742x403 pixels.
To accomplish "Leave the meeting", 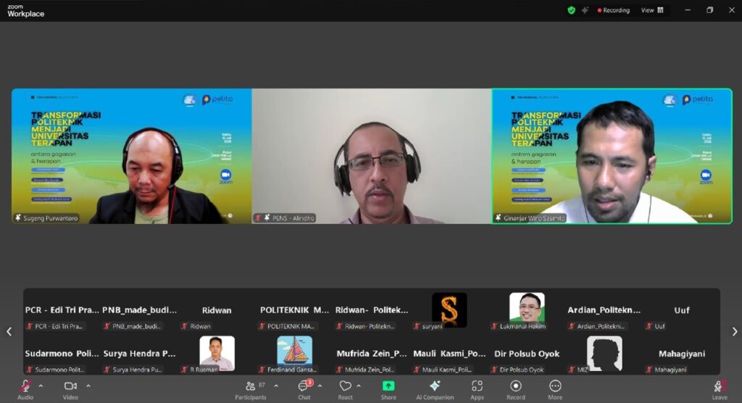I will pyautogui.click(x=719, y=388).
